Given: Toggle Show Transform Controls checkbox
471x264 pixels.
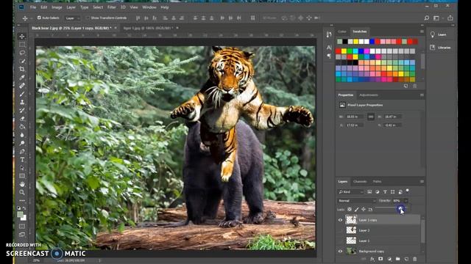Looking at the screenshot, I should click(88, 18).
